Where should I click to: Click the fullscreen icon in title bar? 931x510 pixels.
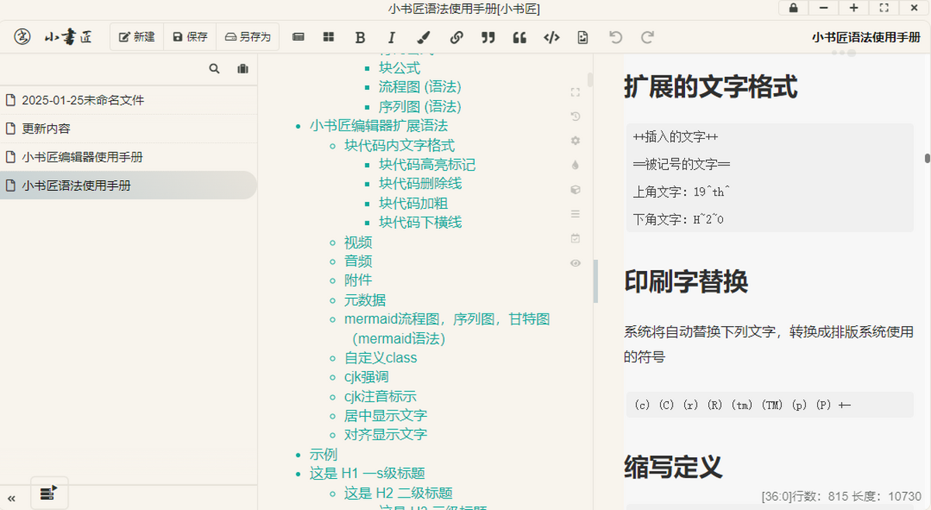(884, 8)
